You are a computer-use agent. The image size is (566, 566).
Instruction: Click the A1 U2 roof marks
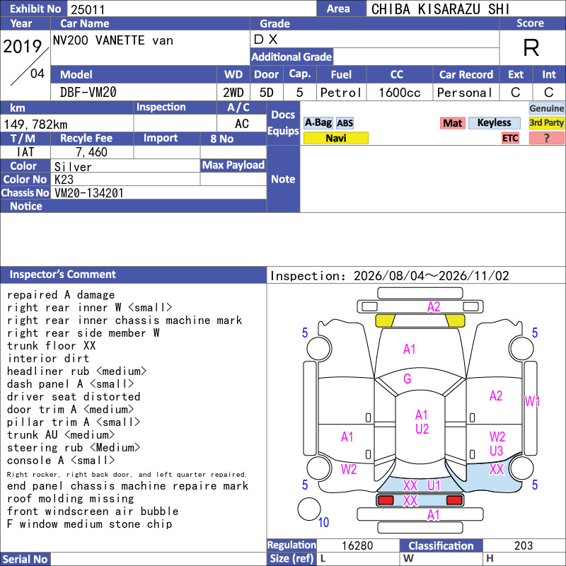tap(422, 422)
